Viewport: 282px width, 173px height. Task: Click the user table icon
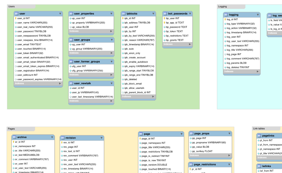pos(17,14)
